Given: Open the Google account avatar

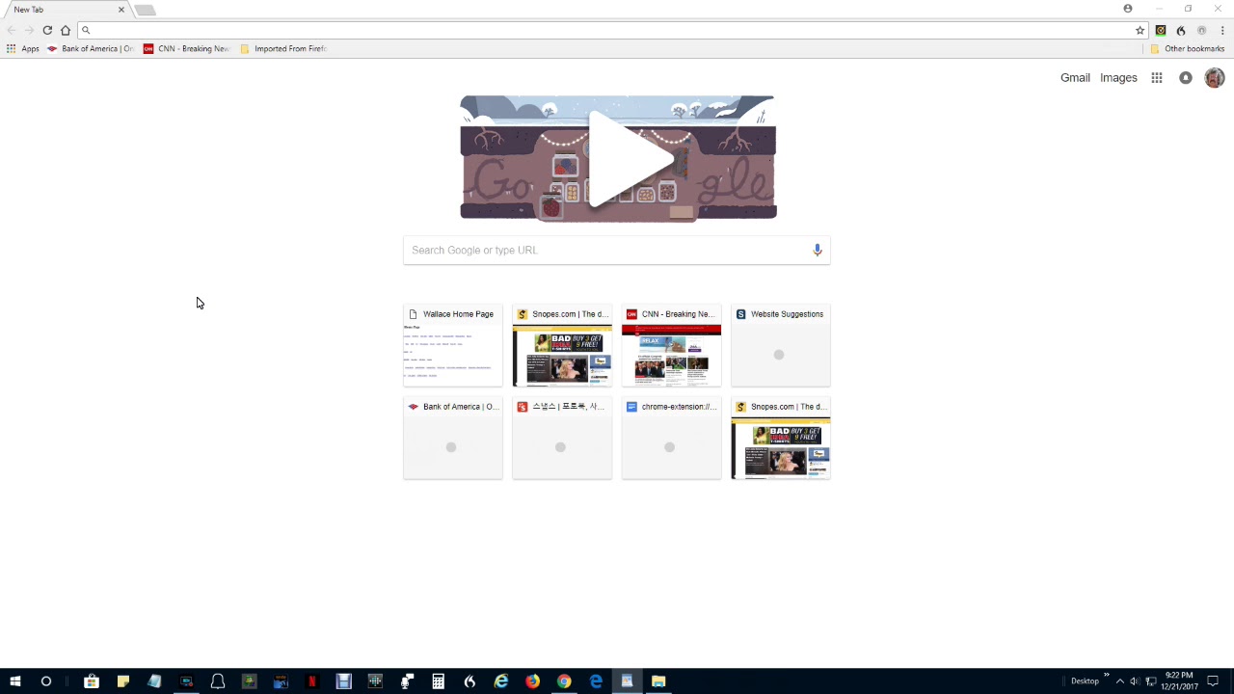Looking at the screenshot, I should [x=1215, y=78].
